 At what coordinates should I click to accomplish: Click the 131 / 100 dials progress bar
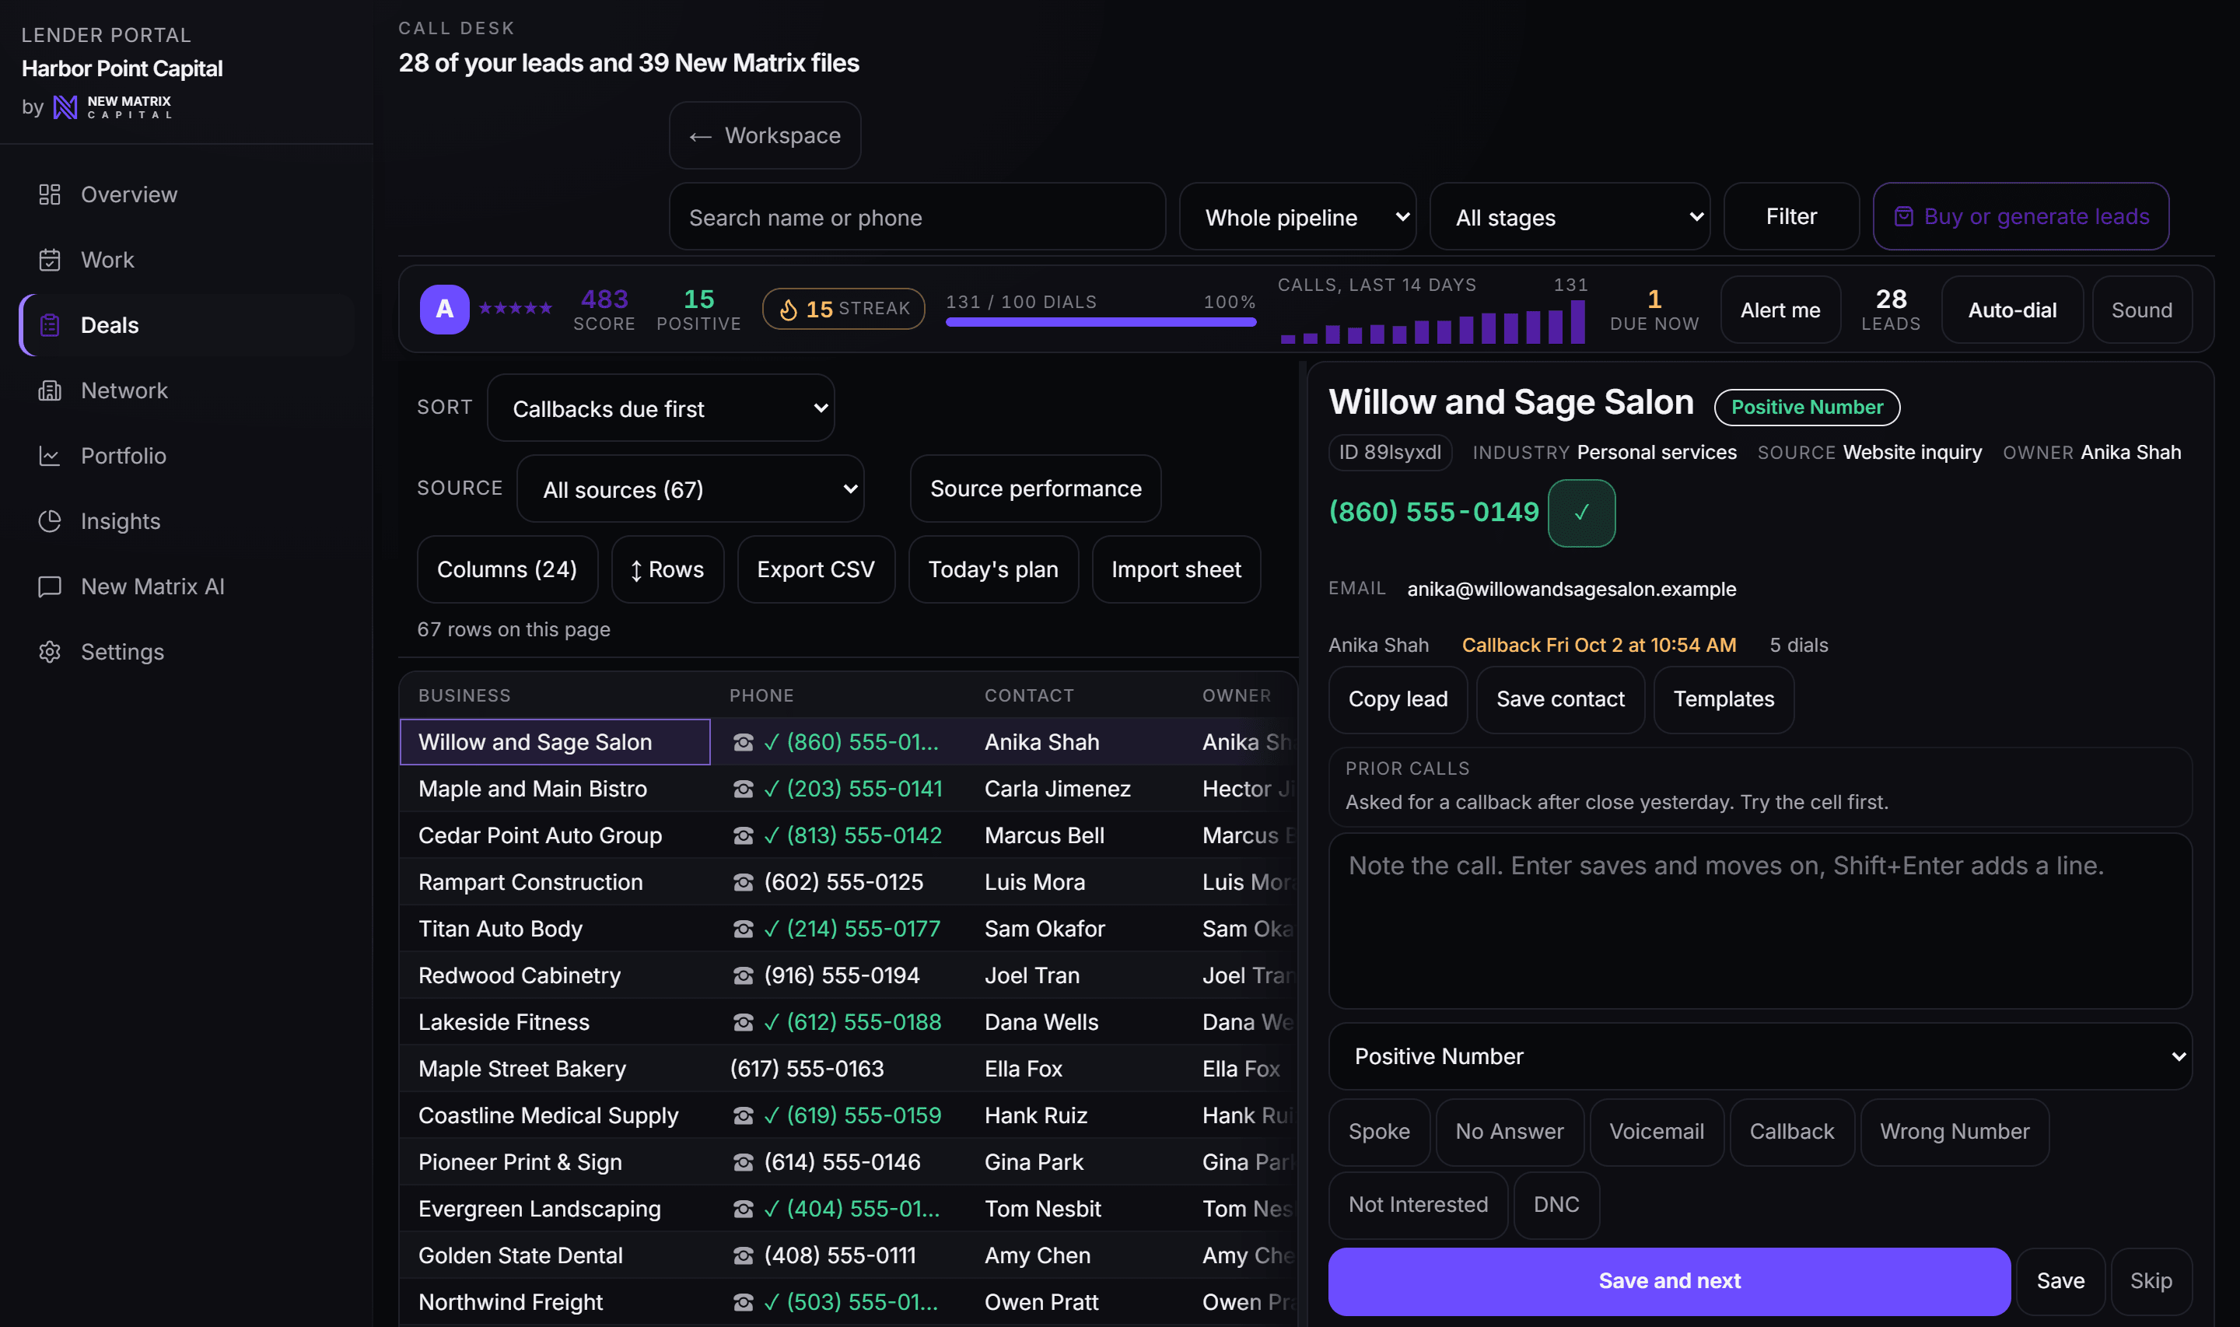[x=1101, y=322]
